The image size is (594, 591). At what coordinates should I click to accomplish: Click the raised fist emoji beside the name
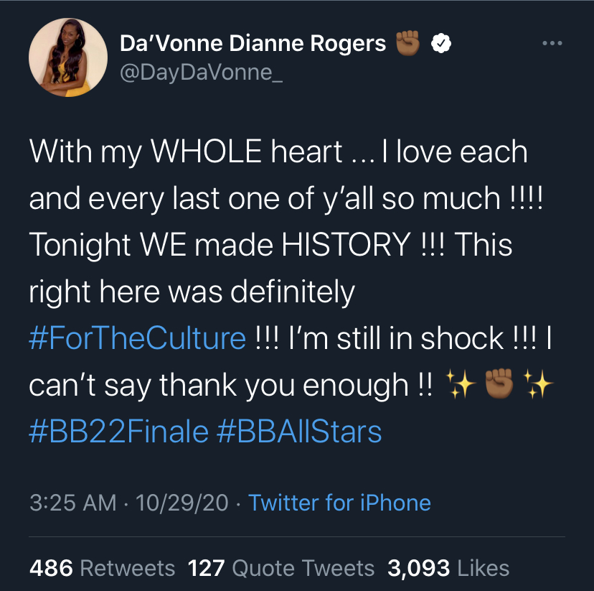click(408, 43)
